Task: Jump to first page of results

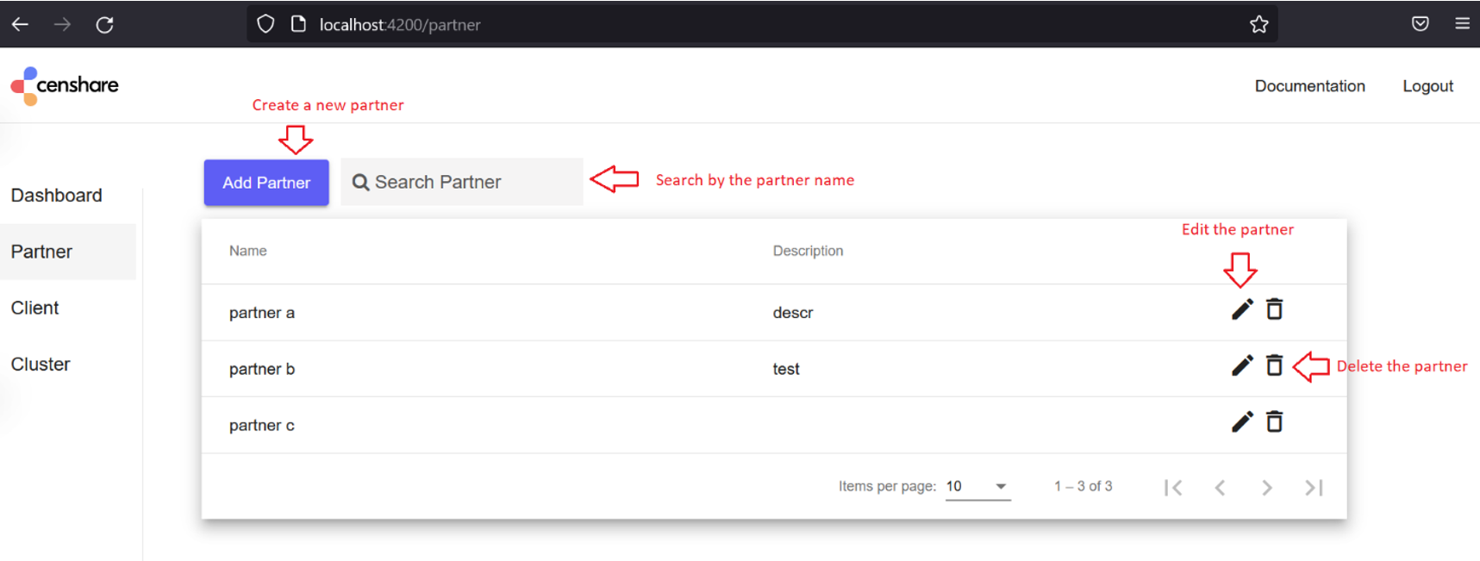Action: coord(1172,488)
